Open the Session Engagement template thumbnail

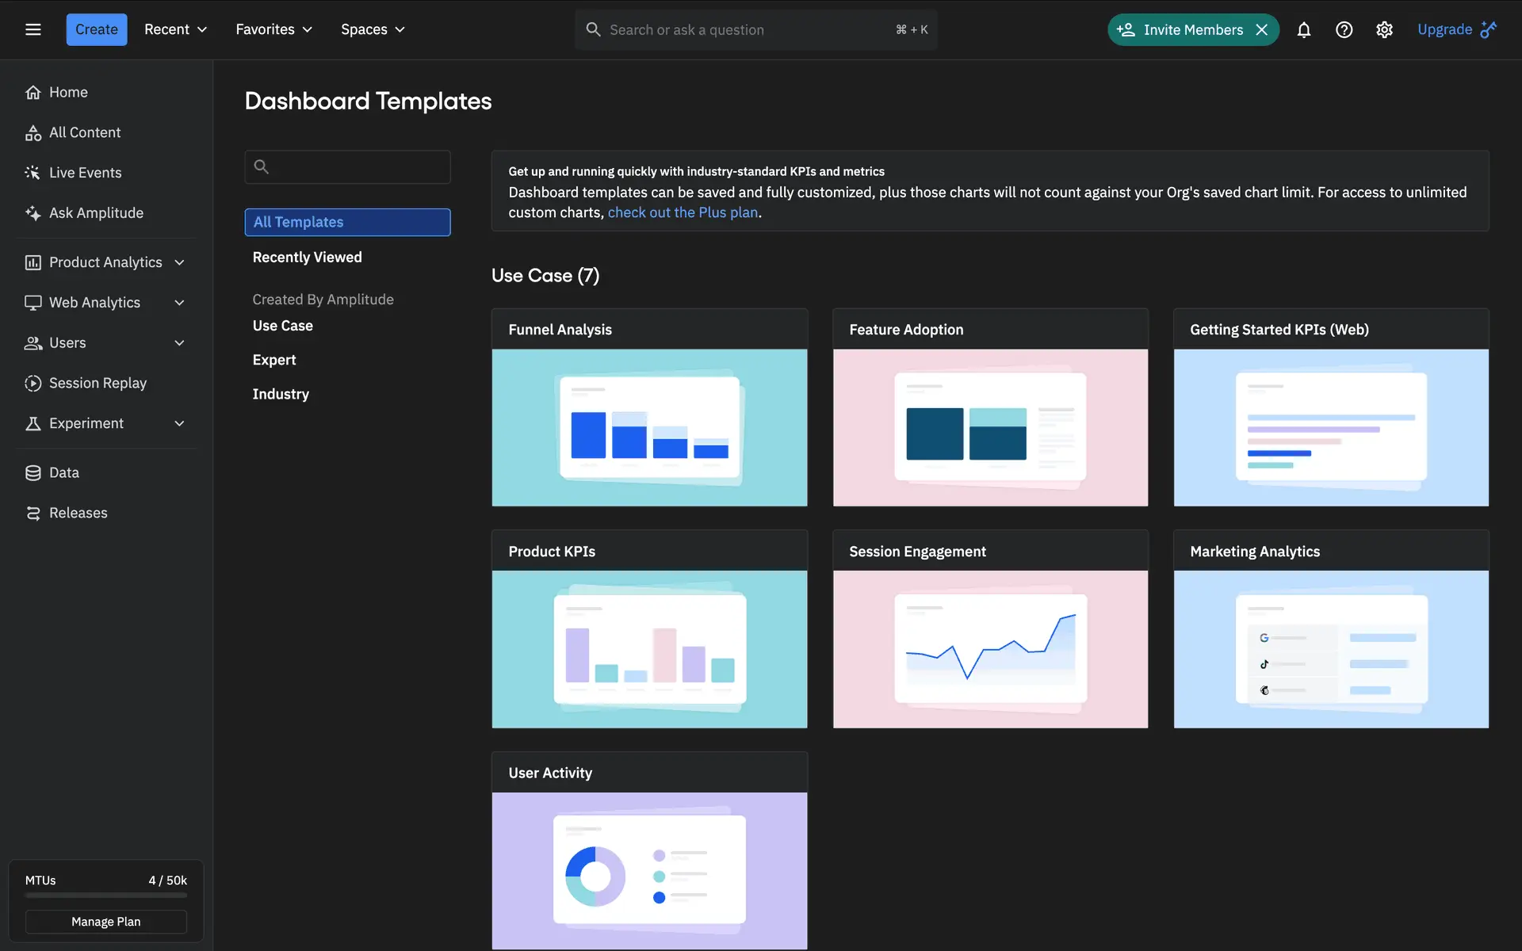[990, 648]
